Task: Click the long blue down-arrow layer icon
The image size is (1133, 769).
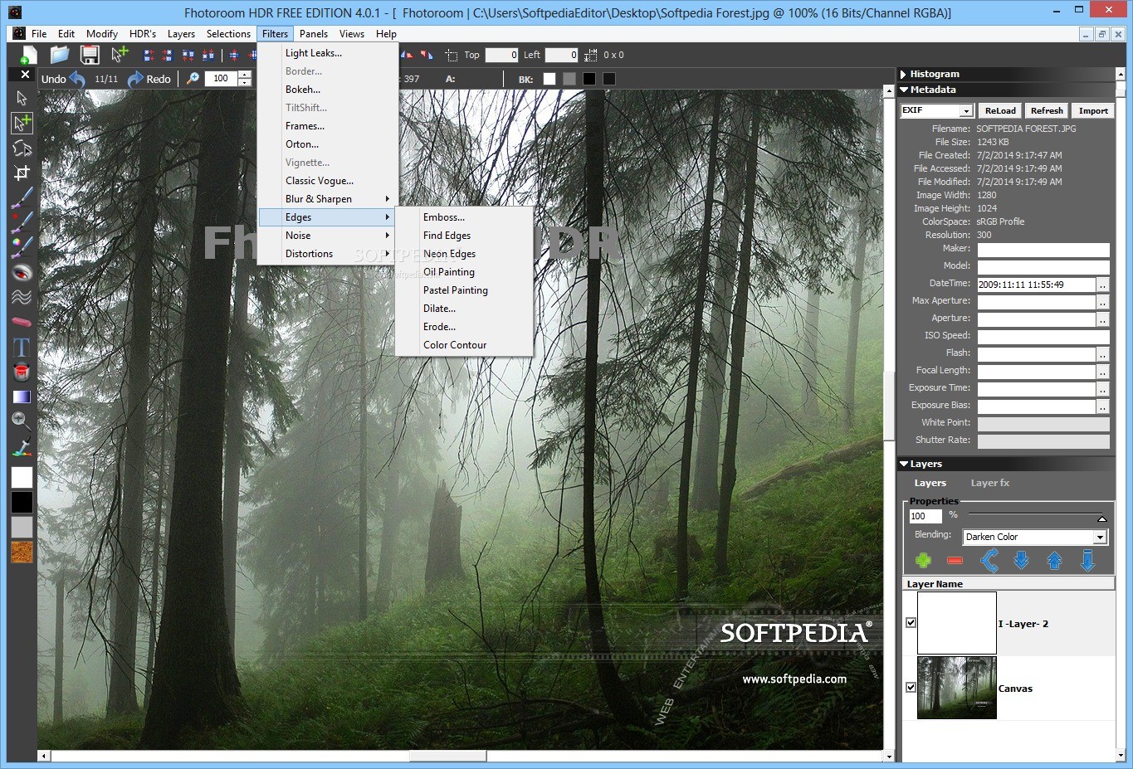Action: coord(1087,561)
